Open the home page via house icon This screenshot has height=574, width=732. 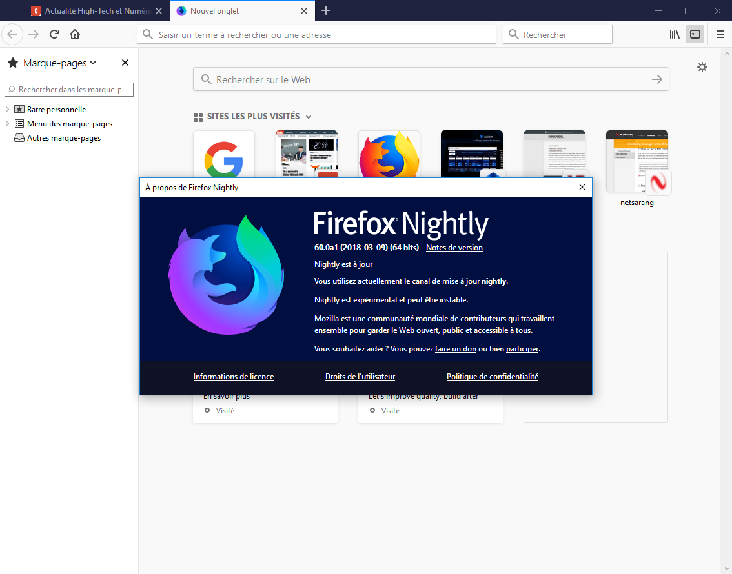(75, 34)
